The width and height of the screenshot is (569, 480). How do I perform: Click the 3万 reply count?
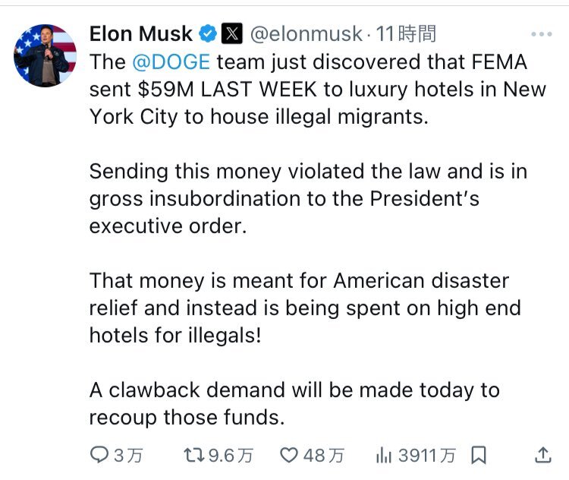128,455
